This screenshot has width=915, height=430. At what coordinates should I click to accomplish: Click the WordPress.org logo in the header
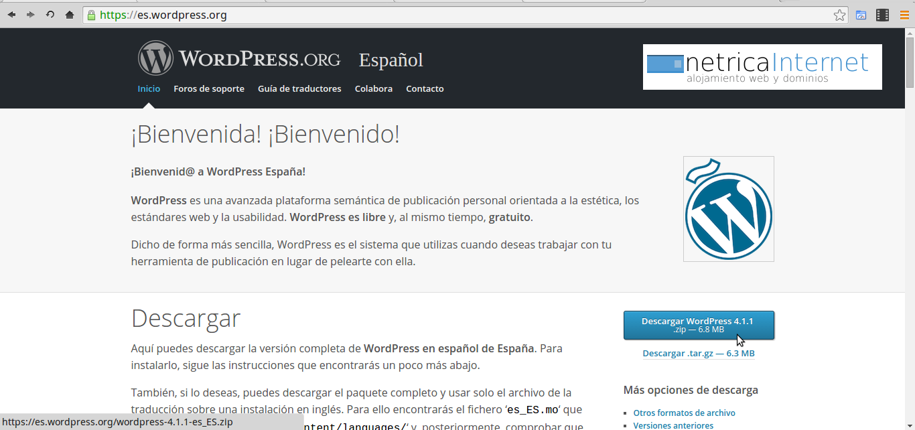[x=239, y=59]
